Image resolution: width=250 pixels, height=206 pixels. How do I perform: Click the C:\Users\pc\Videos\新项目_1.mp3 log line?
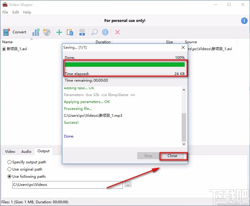[x=93, y=115]
